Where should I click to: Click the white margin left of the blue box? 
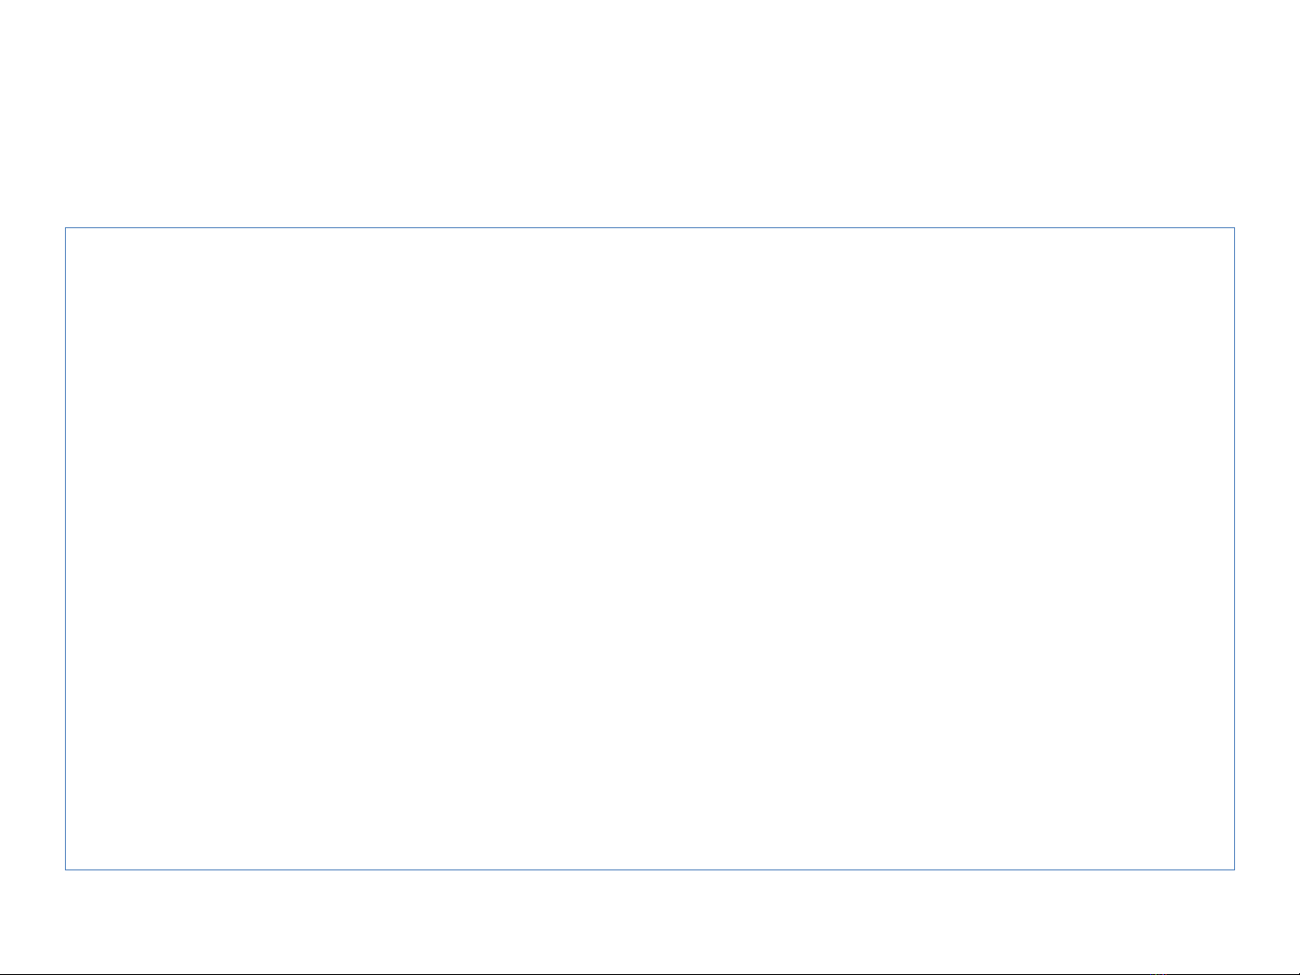(32, 548)
